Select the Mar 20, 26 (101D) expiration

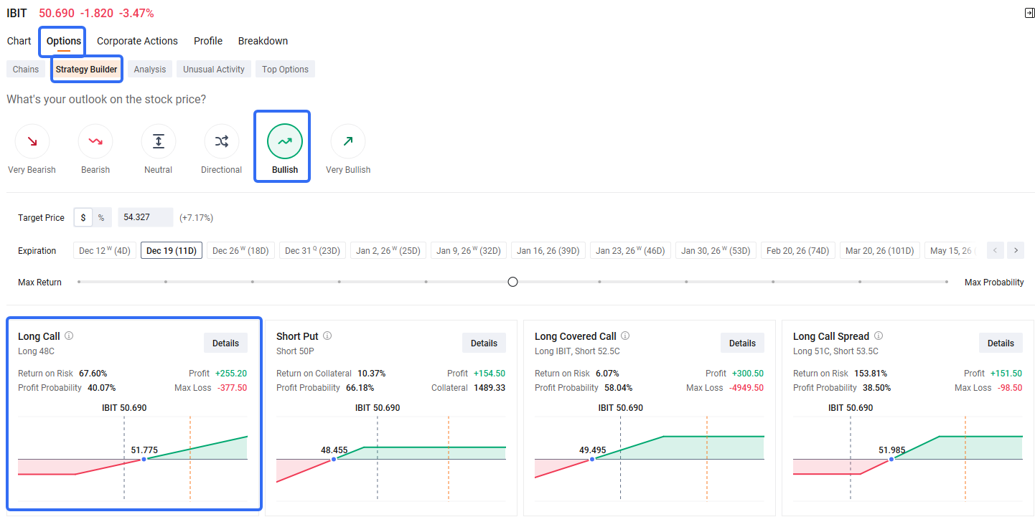click(879, 250)
